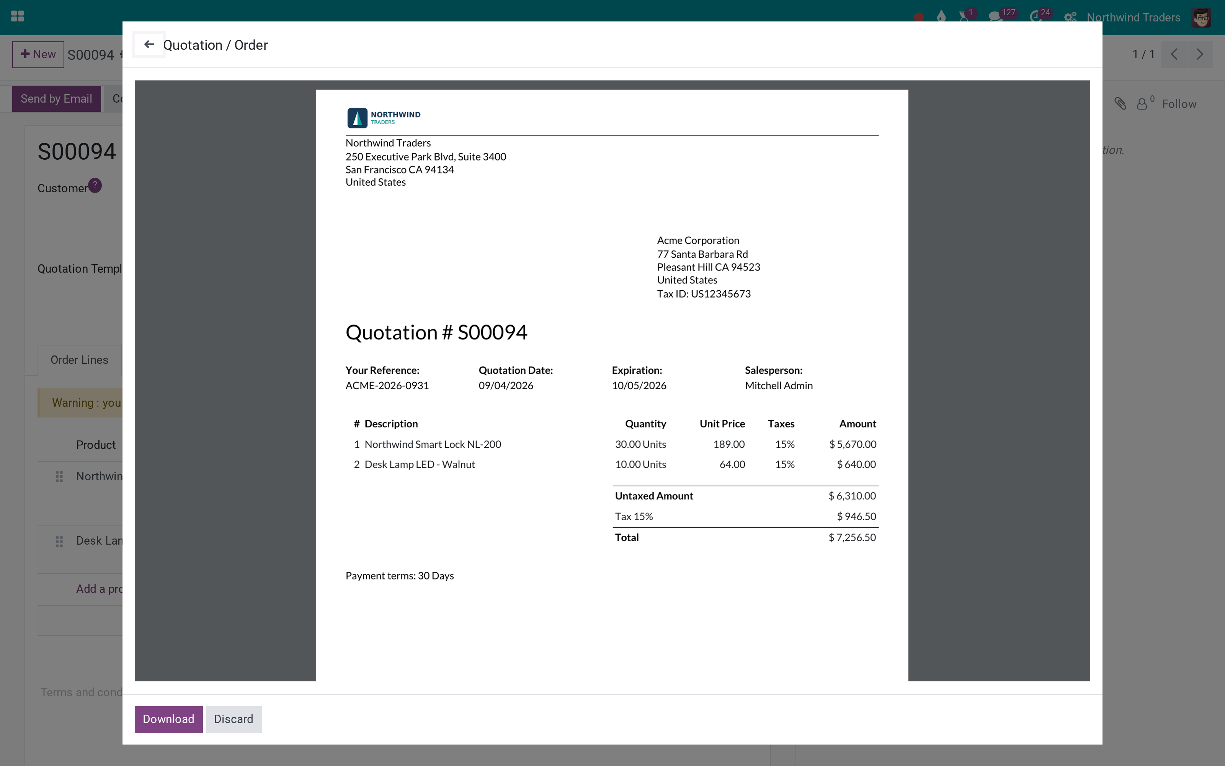Click the droplet icon in the top bar
This screenshot has width=1225, height=766.
click(941, 17)
